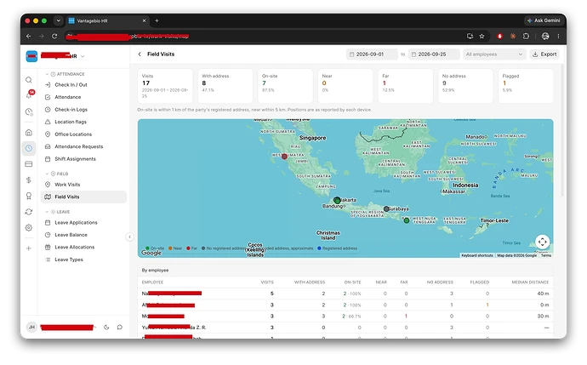Image resolution: width=587 pixels, height=365 pixels.
Task: Click the gray marker at Surabaya
Action: [386, 209]
